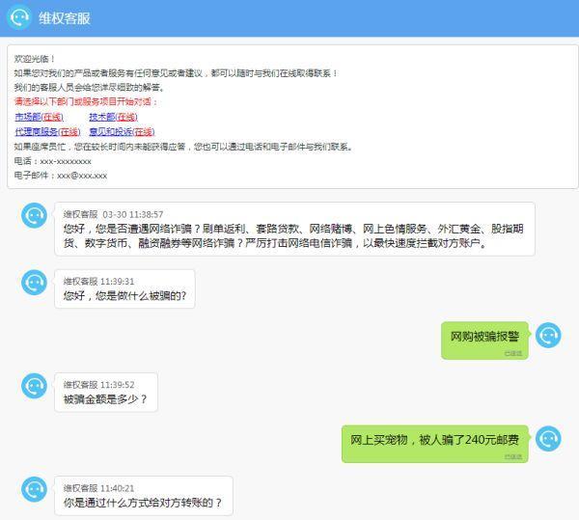Click the line starting 如果座席员忙
This screenshot has width=579, height=520.
(x=183, y=147)
